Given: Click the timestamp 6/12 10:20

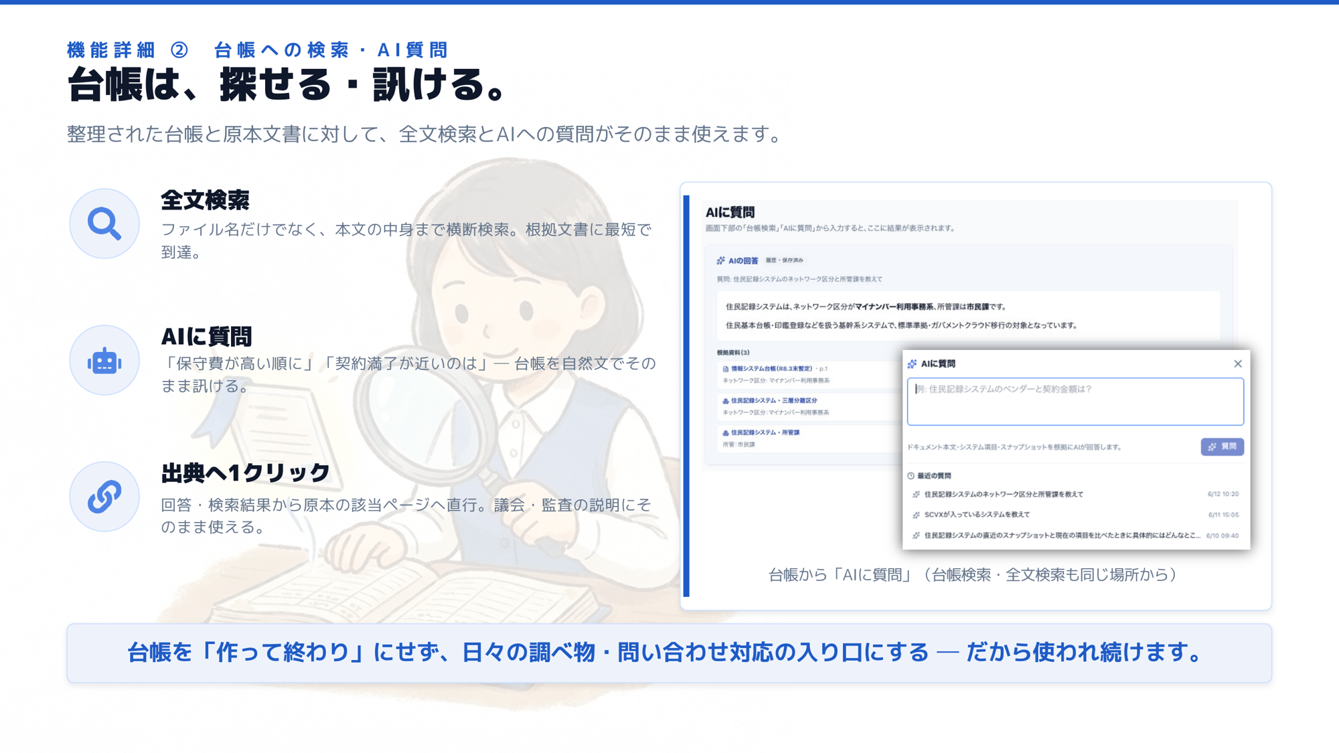Looking at the screenshot, I should [x=1223, y=495].
